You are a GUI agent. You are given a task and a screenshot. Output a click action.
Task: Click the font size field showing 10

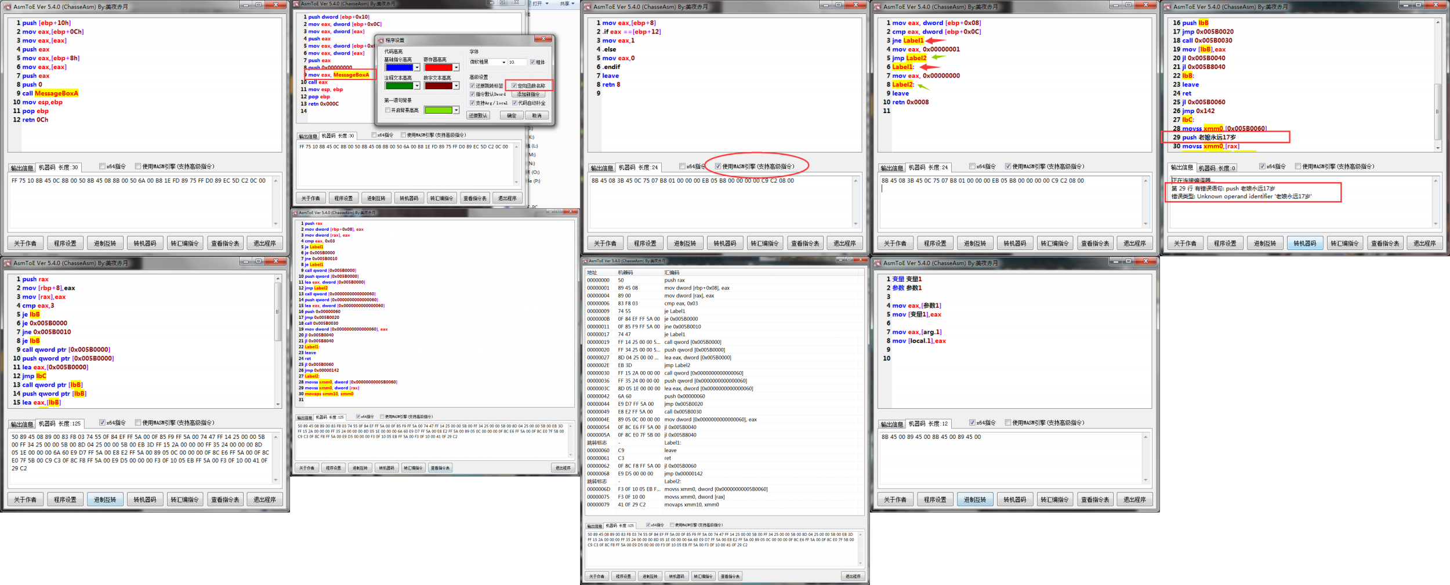517,62
